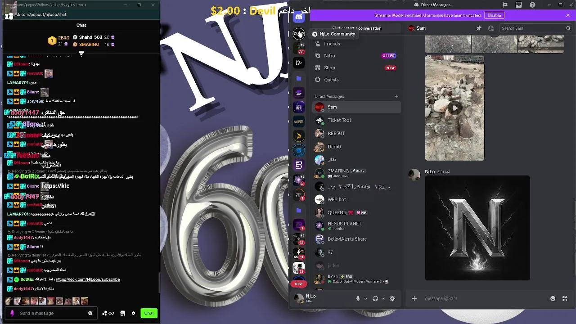Open apps launcher icon in message bar

(565, 298)
